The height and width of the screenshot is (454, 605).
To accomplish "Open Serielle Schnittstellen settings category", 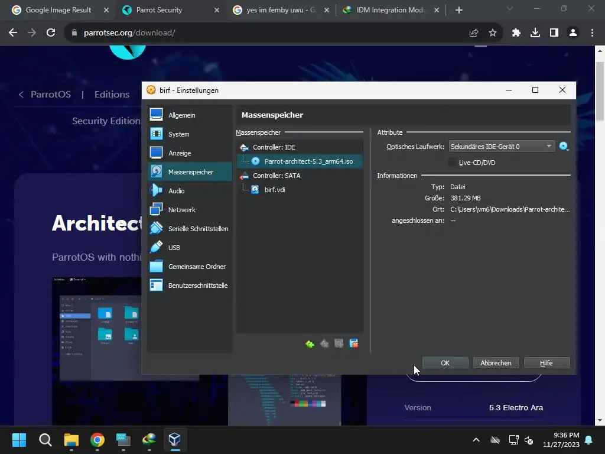I will [190, 229].
